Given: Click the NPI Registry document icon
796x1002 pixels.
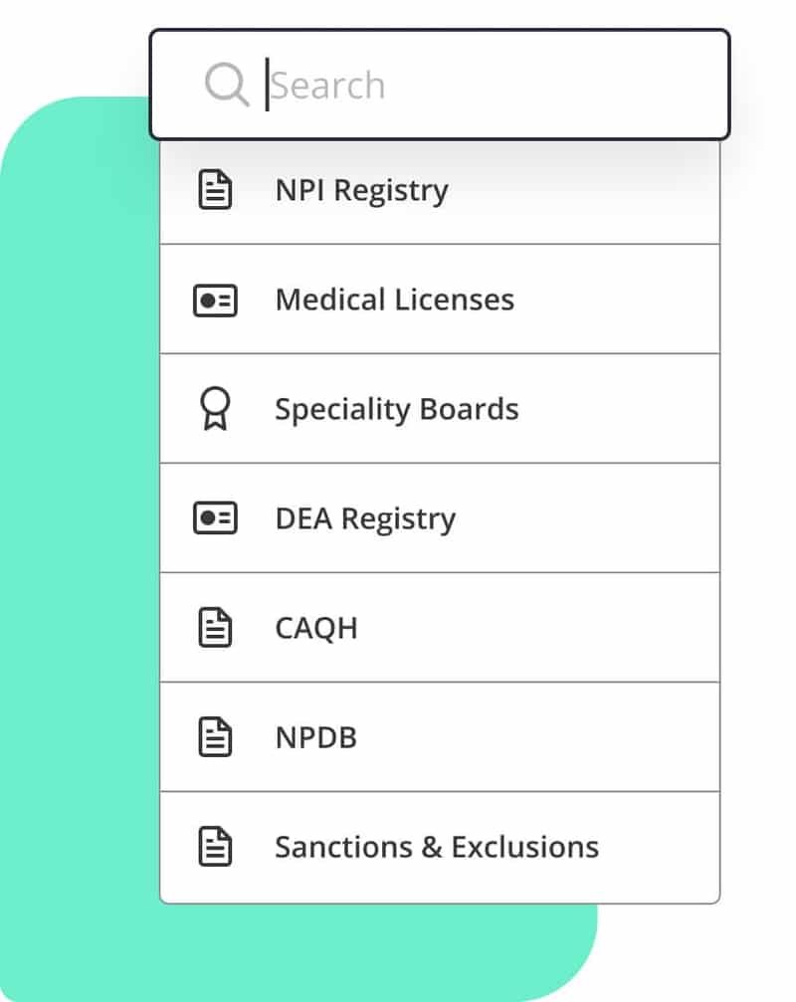Looking at the screenshot, I should [x=215, y=188].
